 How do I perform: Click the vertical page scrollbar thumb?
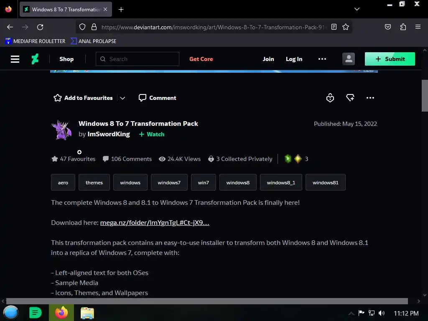425,96
